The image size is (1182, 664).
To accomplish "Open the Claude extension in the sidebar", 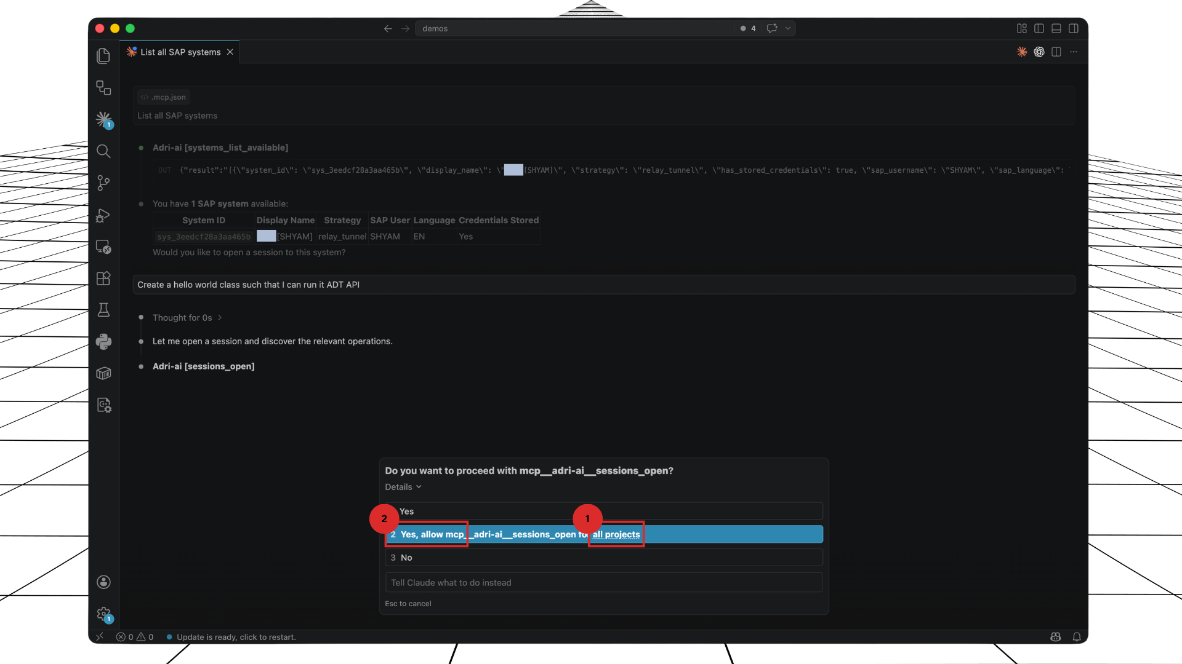I will point(103,120).
